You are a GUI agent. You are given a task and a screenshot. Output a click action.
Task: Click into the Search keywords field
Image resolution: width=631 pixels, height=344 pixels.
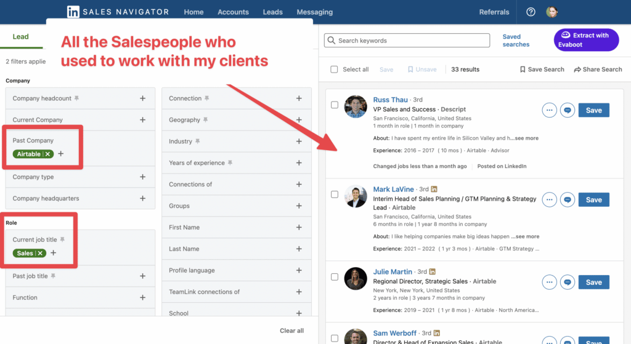pos(407,41)
